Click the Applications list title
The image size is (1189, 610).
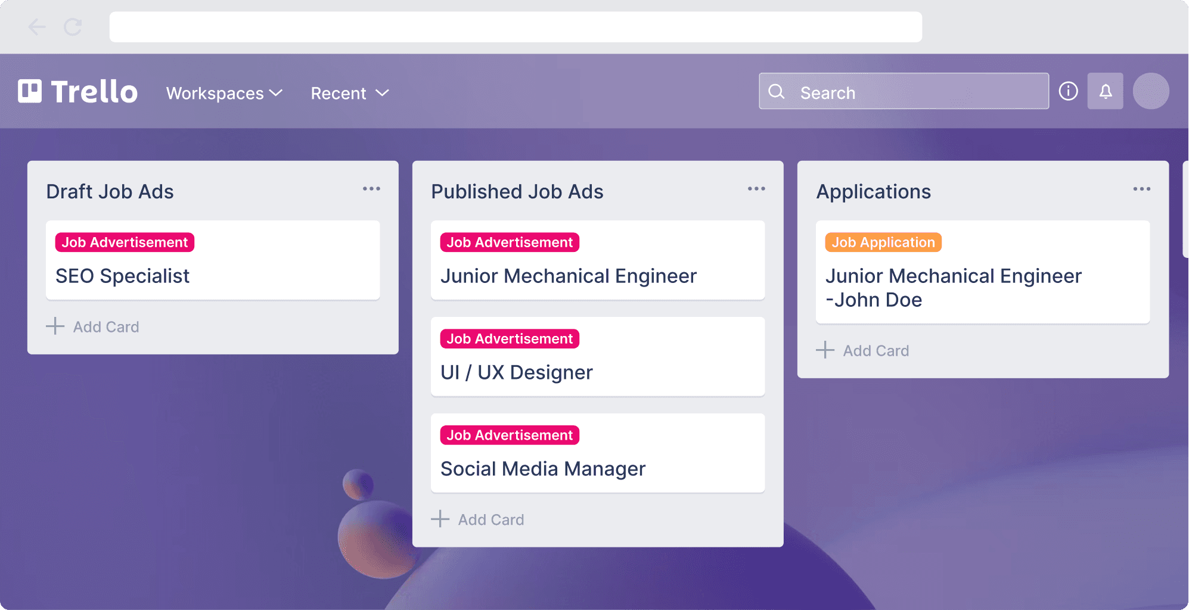point(874,191)
